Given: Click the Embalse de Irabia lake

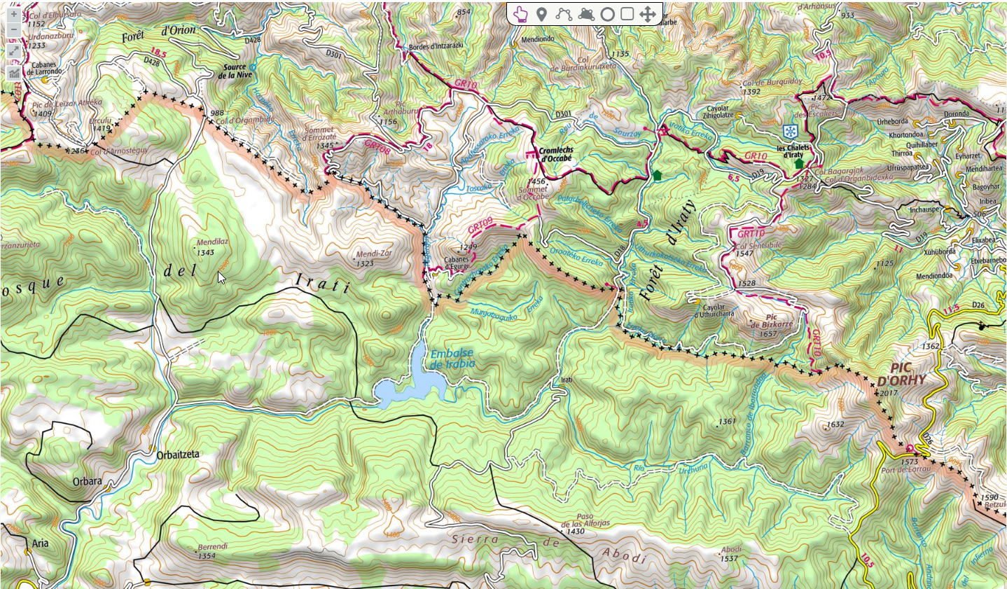Looking at the screenshot, I should 413,378.
